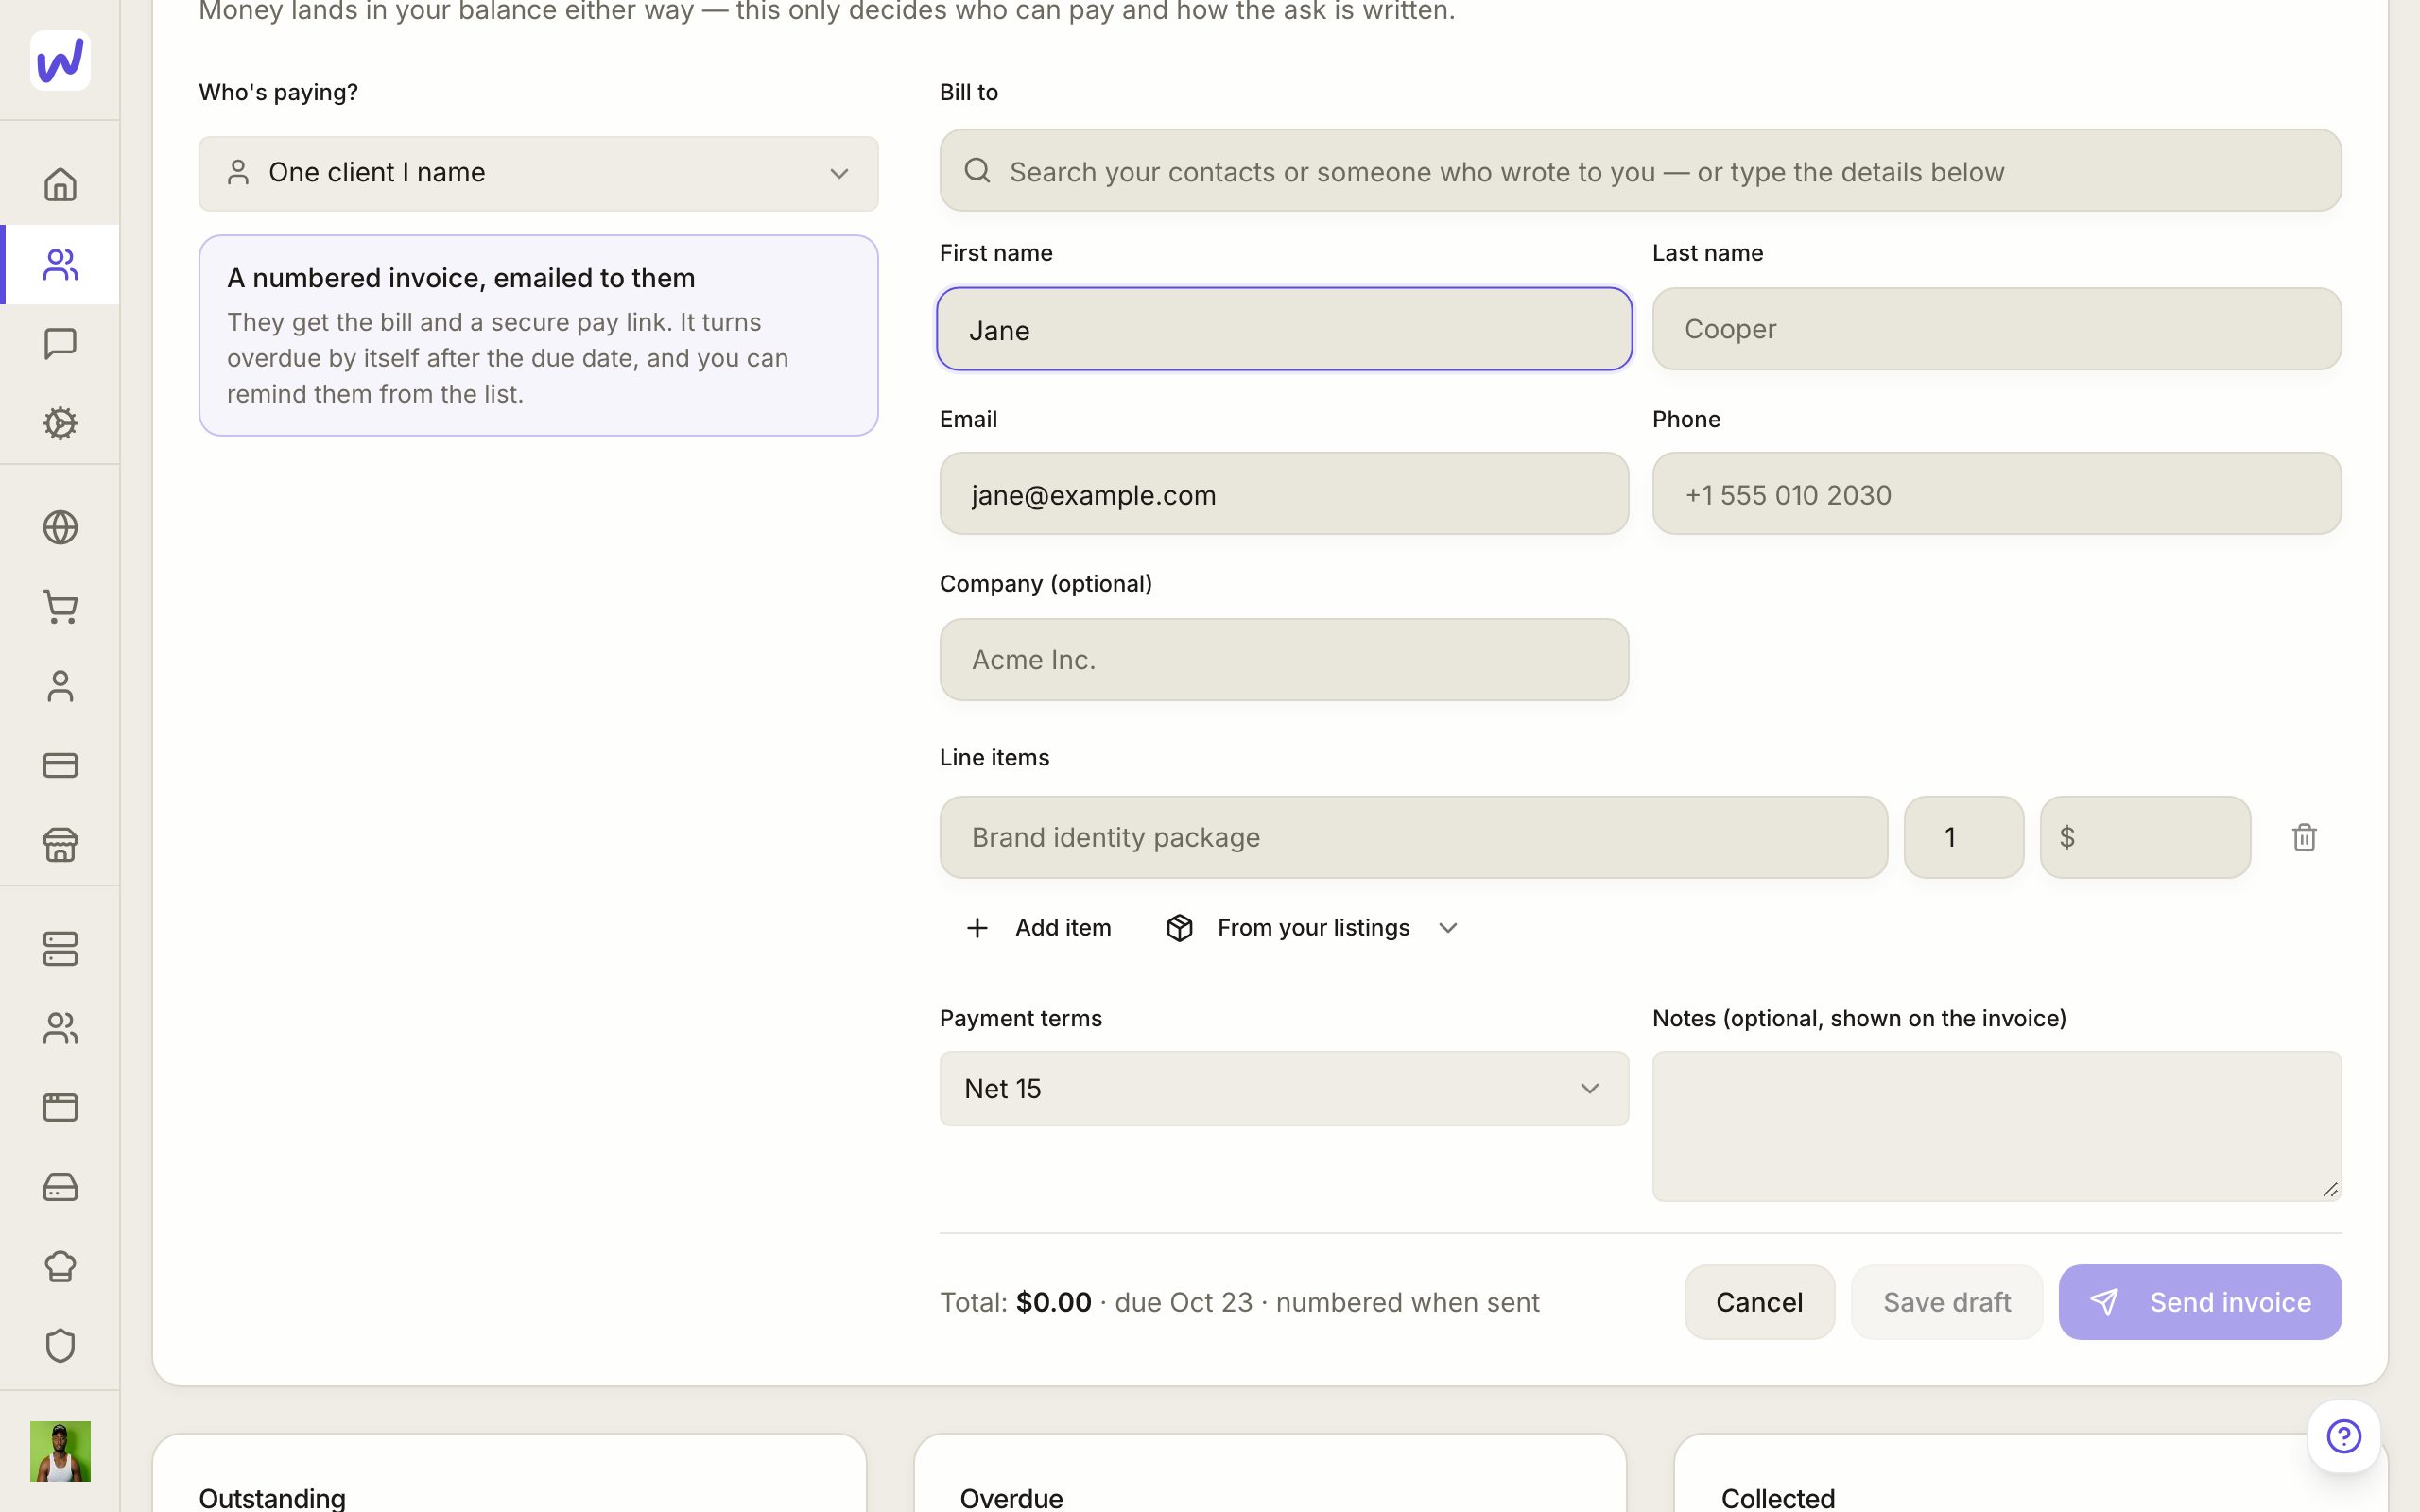Click the line item quantity field
Screen dimensions: 2420x1512
click(1964, 837)
